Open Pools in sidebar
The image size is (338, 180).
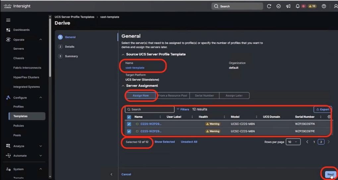coord(17,135)
